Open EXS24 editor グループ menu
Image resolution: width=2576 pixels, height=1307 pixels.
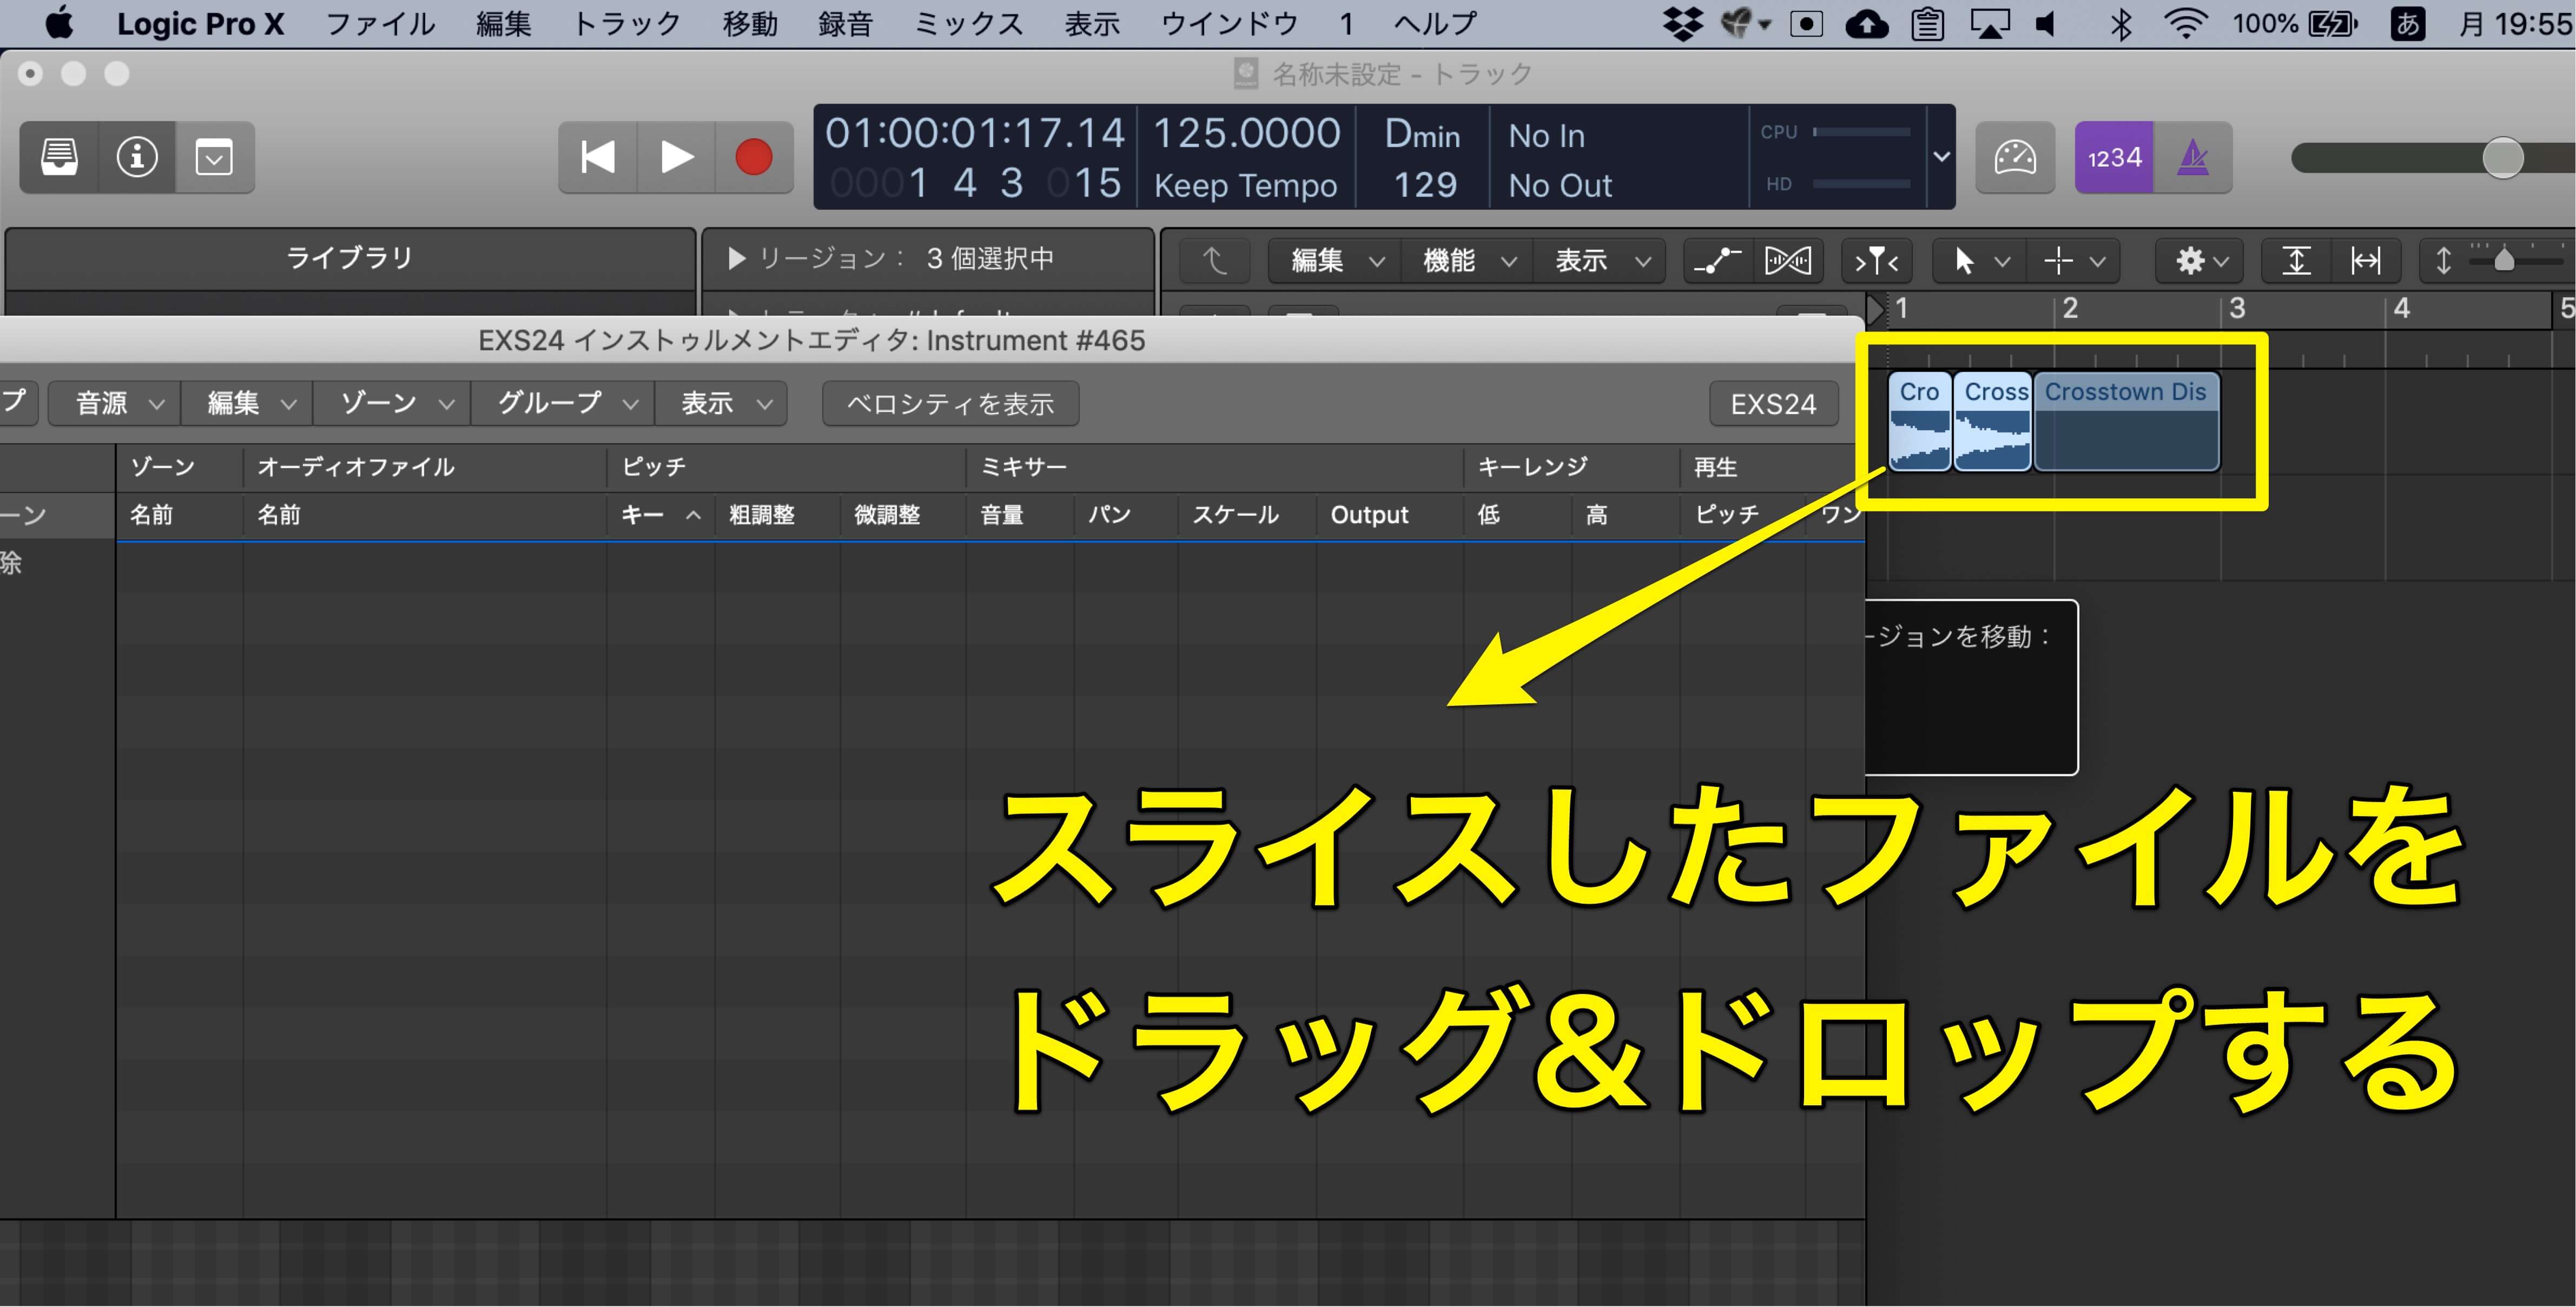tap(563, 404)
